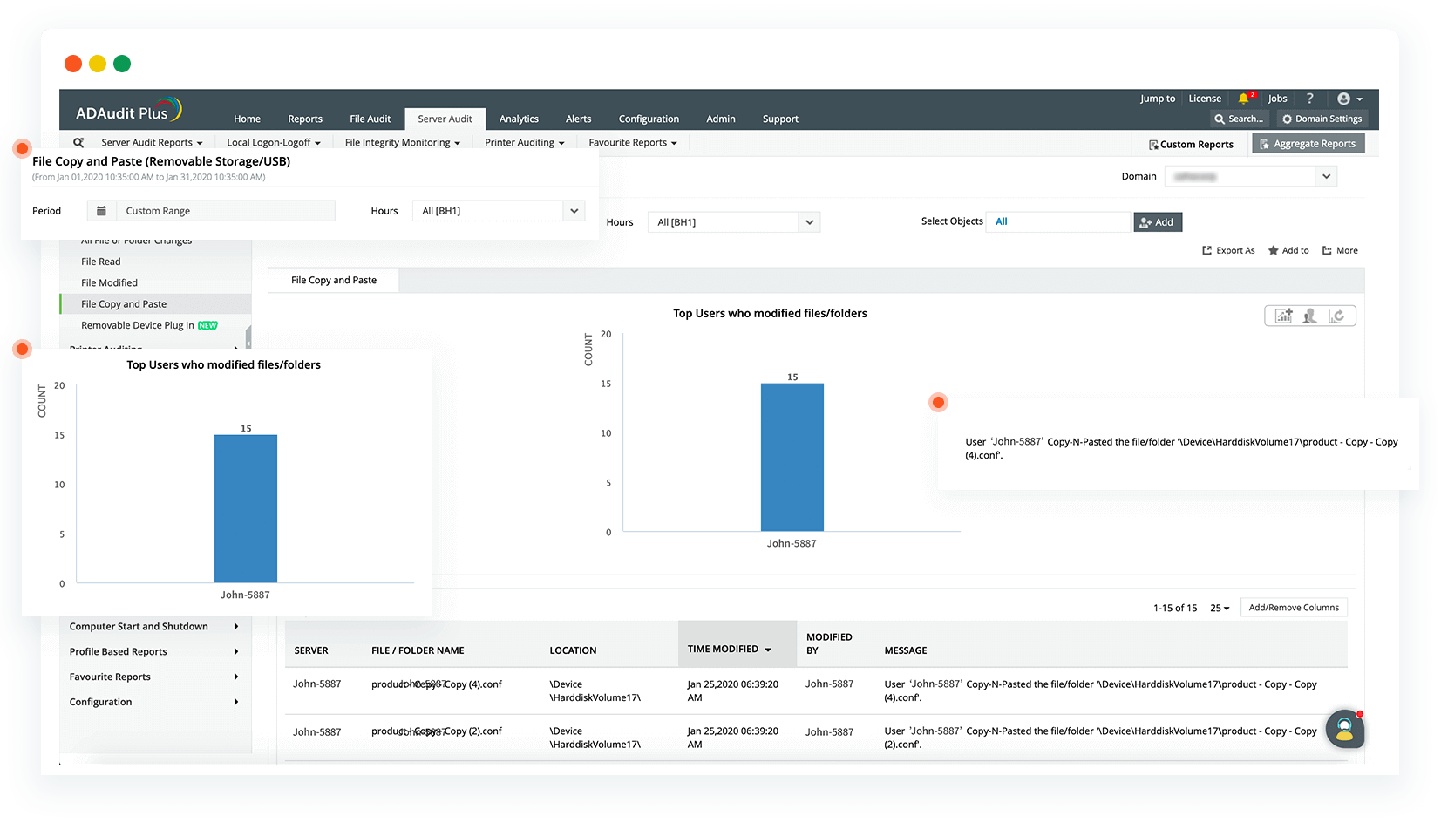The width and height of the screenshot is (1441, 823).
Task: Go to the Home tab
Action: (247, 119)
